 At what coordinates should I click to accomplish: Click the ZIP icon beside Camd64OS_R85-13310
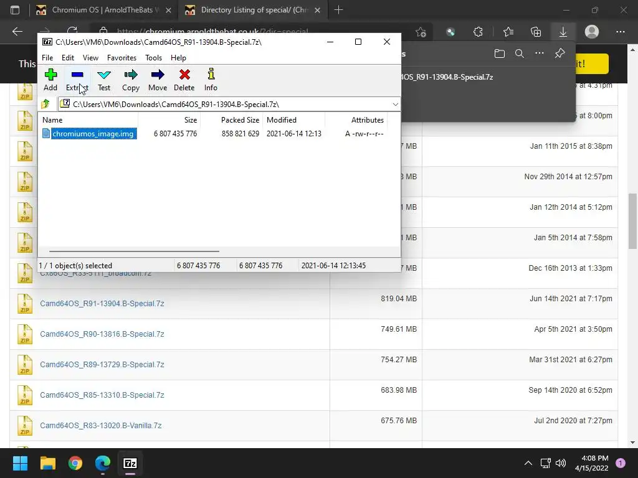pos(25,395)
